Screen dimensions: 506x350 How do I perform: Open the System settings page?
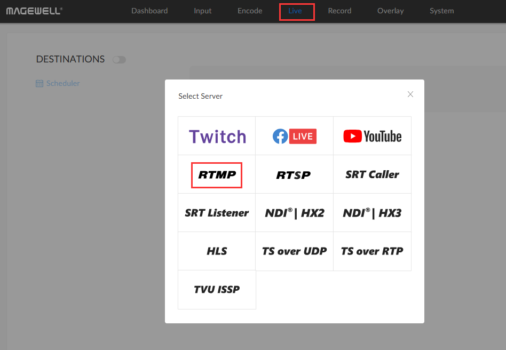441,11
